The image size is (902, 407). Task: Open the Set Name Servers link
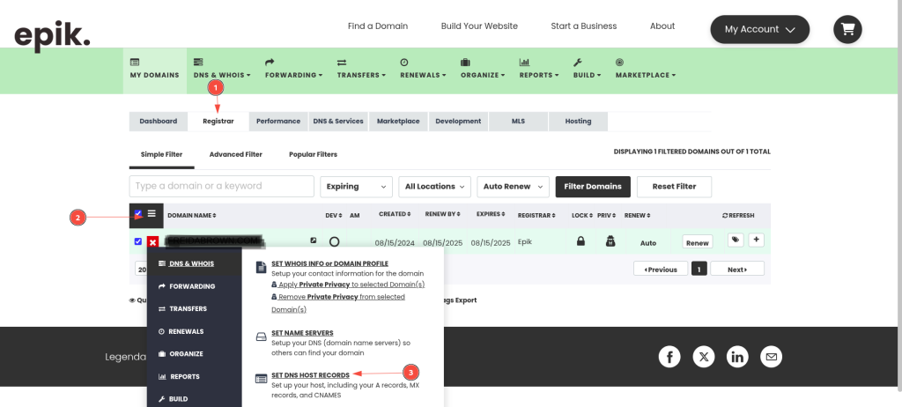303,333
